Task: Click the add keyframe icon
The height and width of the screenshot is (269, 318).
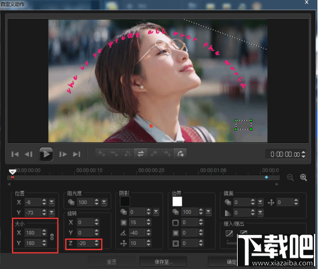Action: (x=102, y=153)
